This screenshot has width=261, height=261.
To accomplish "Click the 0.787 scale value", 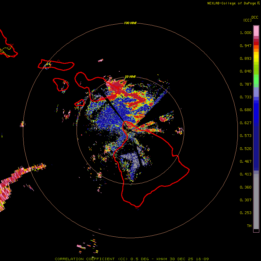I will click(x=246, y=84).
